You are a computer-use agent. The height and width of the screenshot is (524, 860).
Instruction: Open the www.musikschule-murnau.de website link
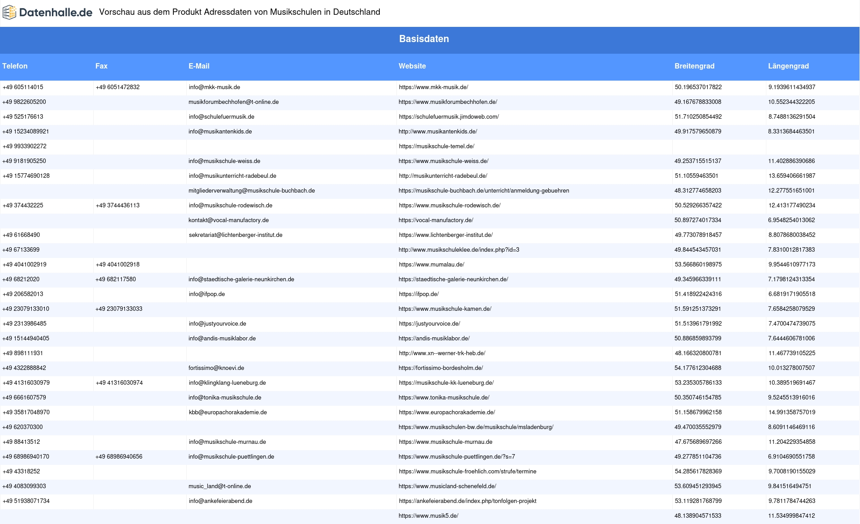446,442
